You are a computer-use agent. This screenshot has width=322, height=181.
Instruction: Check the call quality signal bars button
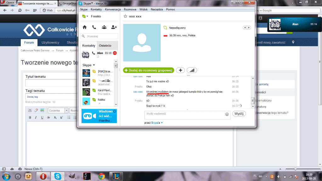[192, 70]
